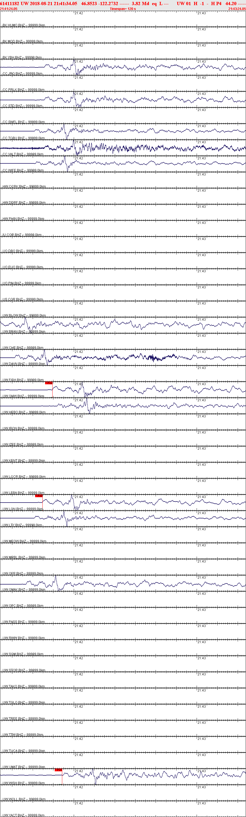
Task: Click the "UW.LCCR BHZ" station label
Action: (14, 477)
